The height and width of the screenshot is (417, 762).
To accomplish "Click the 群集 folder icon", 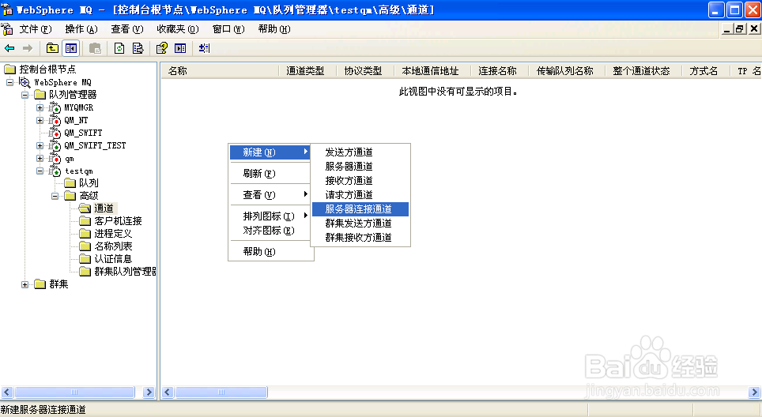I will 40,284.
